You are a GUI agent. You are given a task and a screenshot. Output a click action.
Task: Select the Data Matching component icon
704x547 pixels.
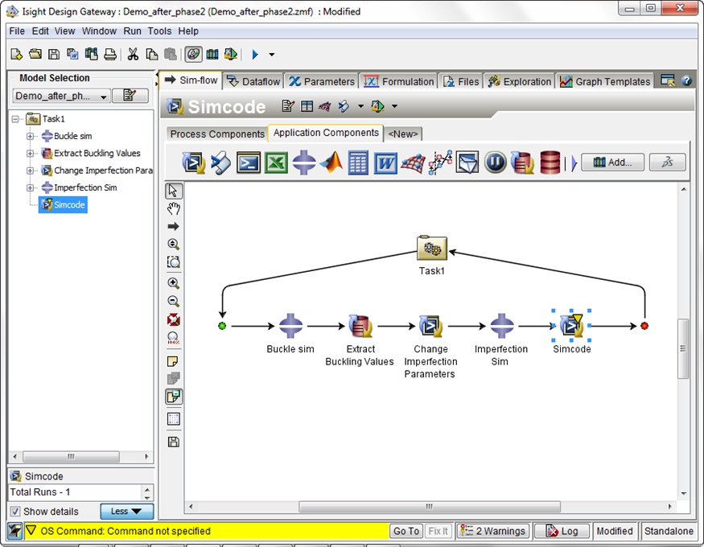pyautogui.click(x=440, y=162)
